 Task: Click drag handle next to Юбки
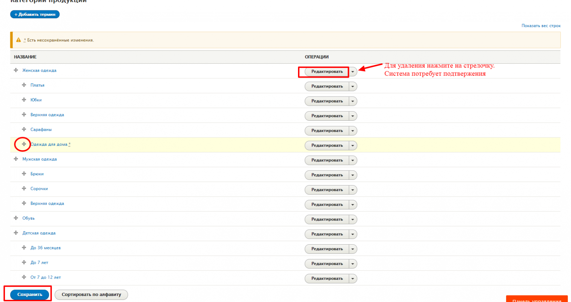(x=24, y=100)
